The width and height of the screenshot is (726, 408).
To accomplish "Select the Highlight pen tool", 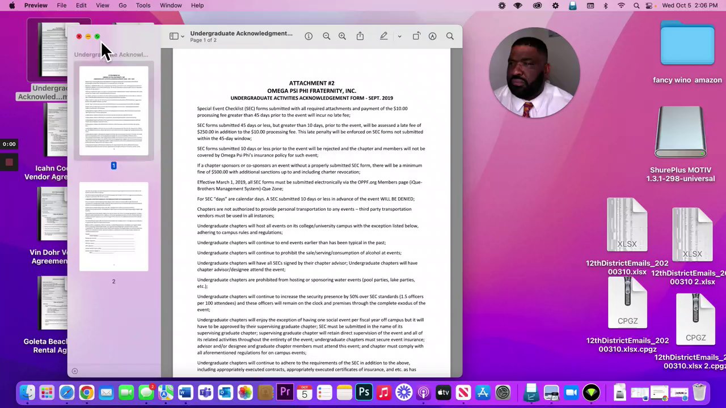I will pyautogui.click(x=384, y=36).
